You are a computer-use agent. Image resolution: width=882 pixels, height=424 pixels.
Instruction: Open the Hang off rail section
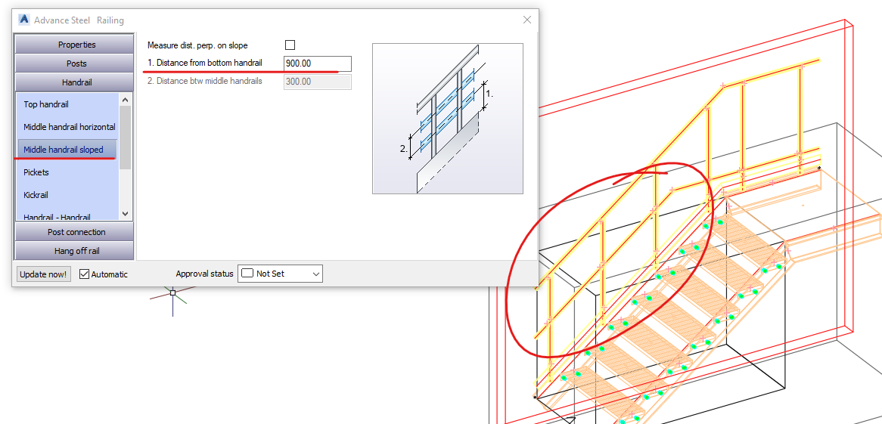click(74, 251)
